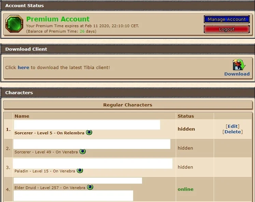The height and width of the screenshot is (202, 255).
Task: Click the Download Client panel title
Action: [x=26, y=49]
